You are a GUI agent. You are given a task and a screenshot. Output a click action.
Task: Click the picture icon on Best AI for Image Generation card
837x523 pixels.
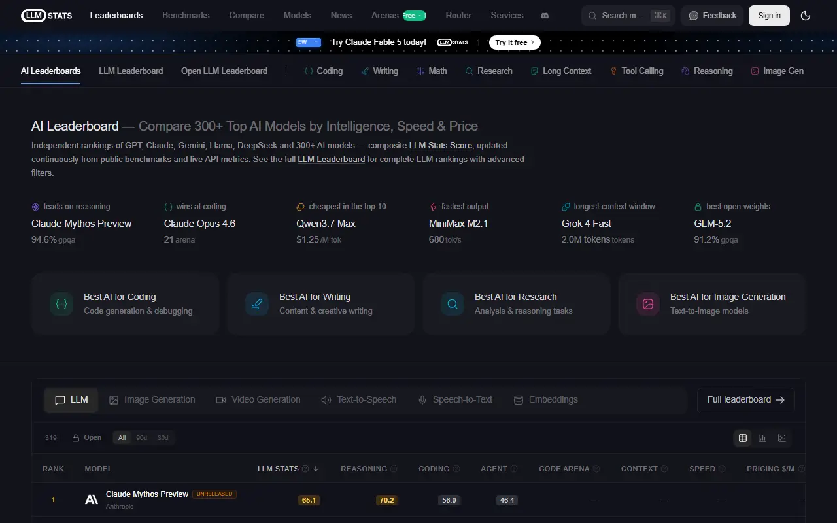click(648, 304)
